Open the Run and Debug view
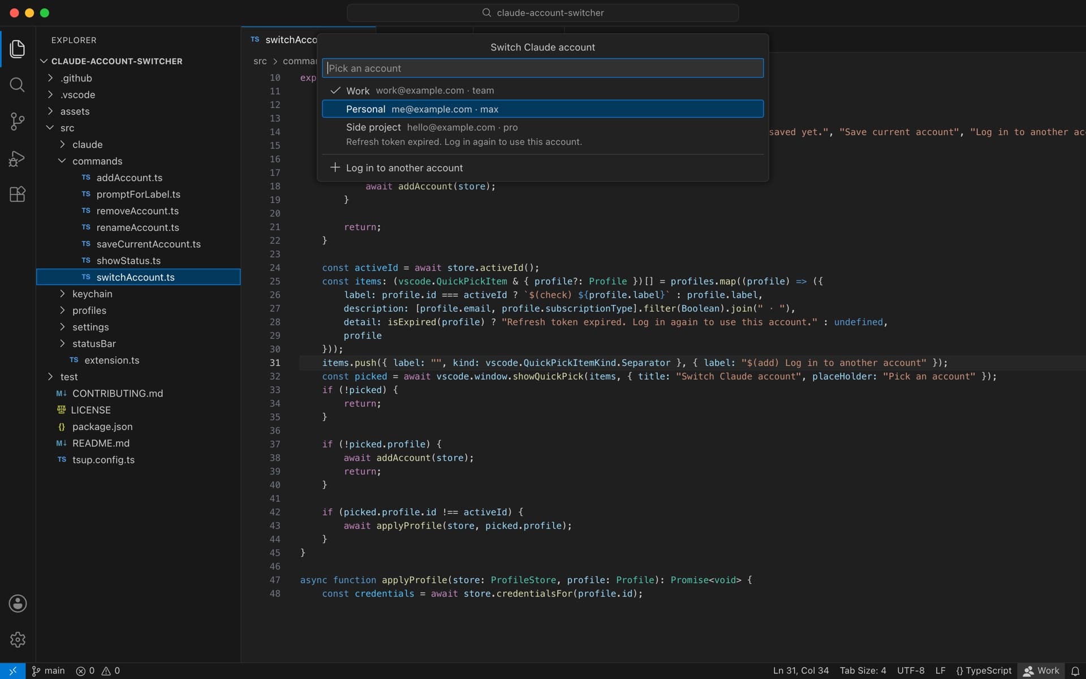 (x=18, y=158)
